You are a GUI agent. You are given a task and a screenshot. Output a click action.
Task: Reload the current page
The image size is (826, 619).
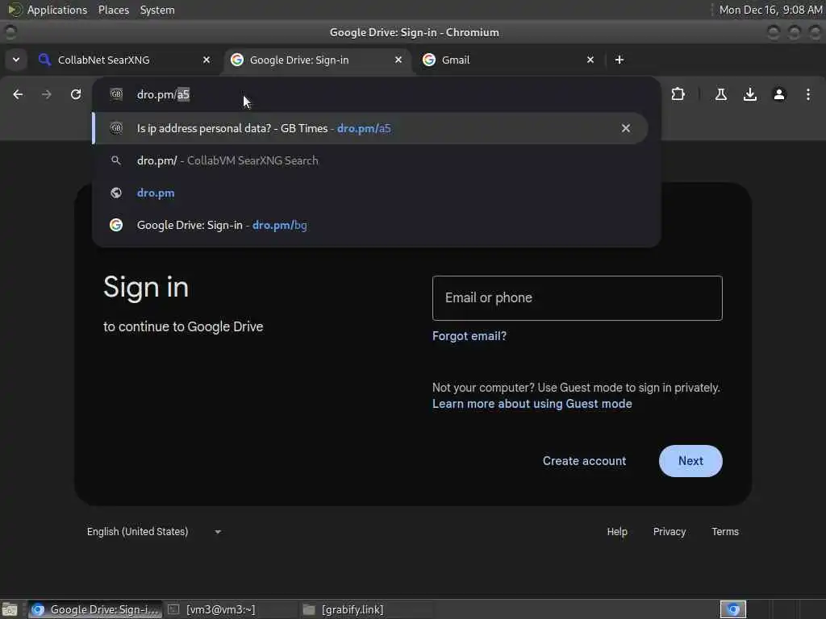[76, 94]
